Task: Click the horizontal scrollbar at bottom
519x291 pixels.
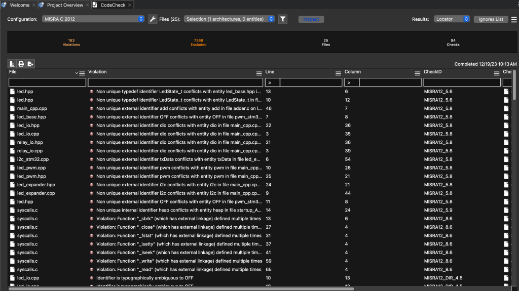Action: tap(181, 288)
